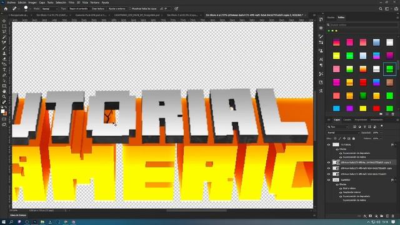
Task: Click the 'Crear textura' button
Action: pyautogui.click(x=98, y=9)
